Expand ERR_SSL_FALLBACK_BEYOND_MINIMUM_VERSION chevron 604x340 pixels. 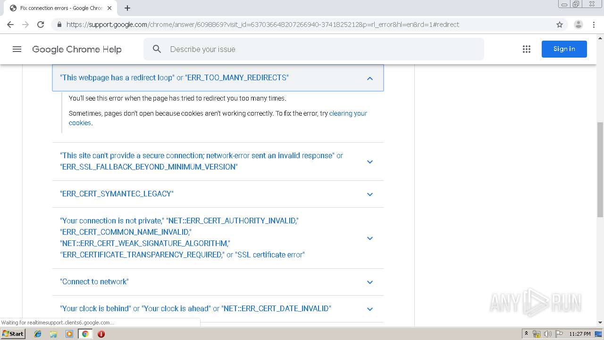(370, 161)
